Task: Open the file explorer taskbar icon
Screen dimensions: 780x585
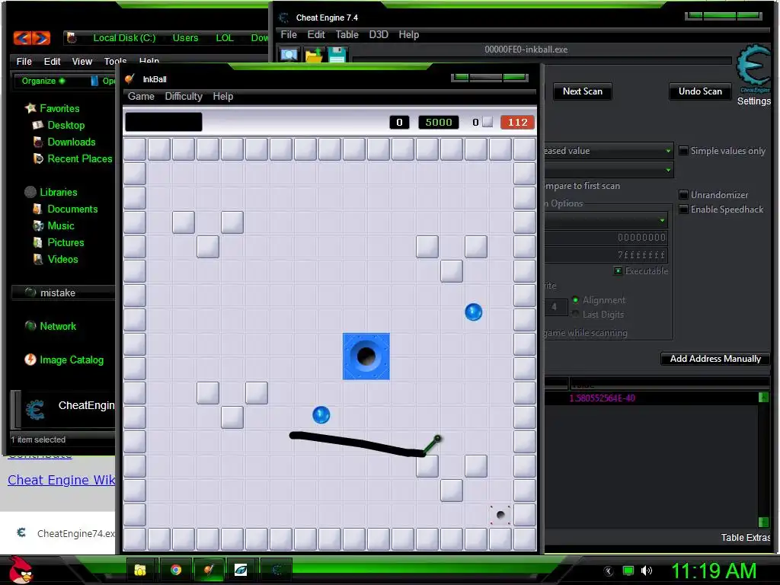Action: click(x=140, y=570)
